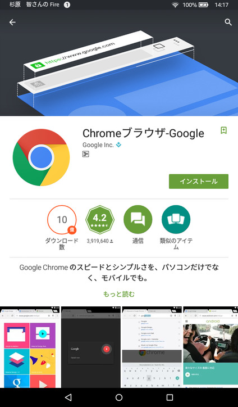Open search with the magnifier icon

[228, 22]
